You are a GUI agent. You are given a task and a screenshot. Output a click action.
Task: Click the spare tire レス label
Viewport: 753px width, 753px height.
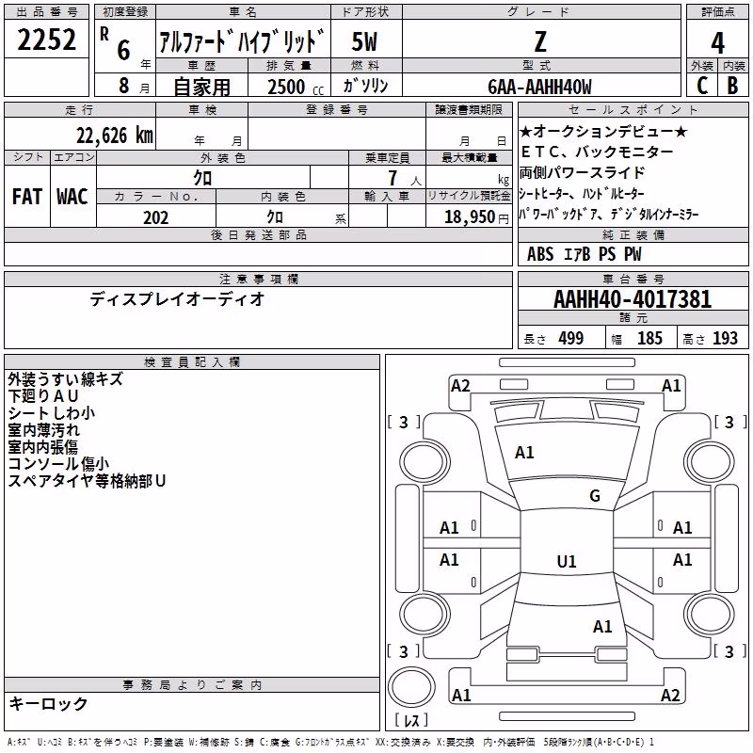pyautogui.click(x=411, y=720)
